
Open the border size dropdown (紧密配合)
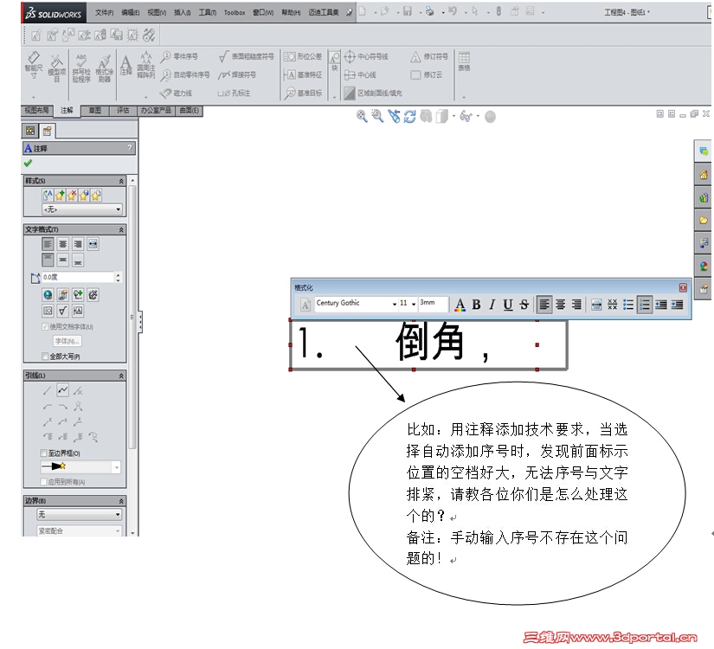click(80, 531)
